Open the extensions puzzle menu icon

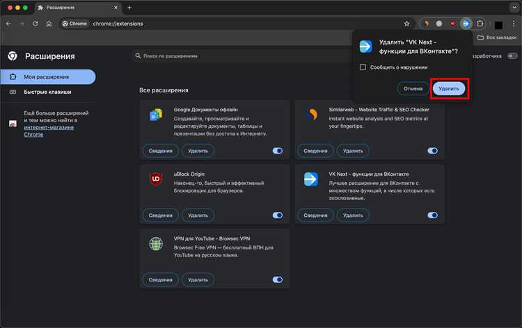coord(480,24)
